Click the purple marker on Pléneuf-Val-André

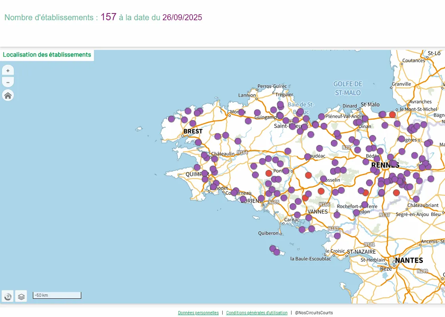[x=321, y=116]
